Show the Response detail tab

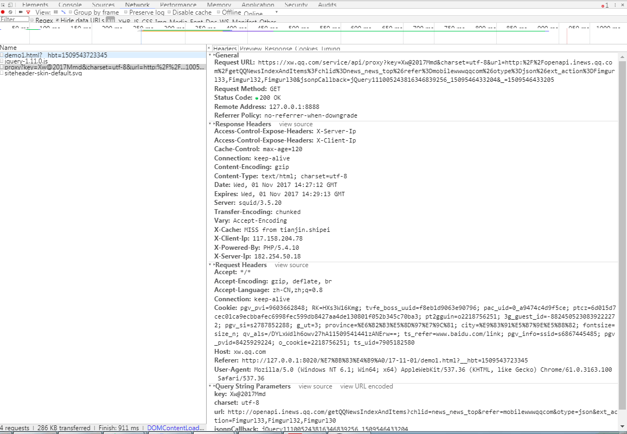[x=278, y=48]
